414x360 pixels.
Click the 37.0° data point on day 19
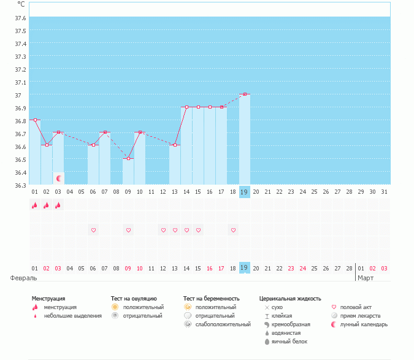pos(245,94)
